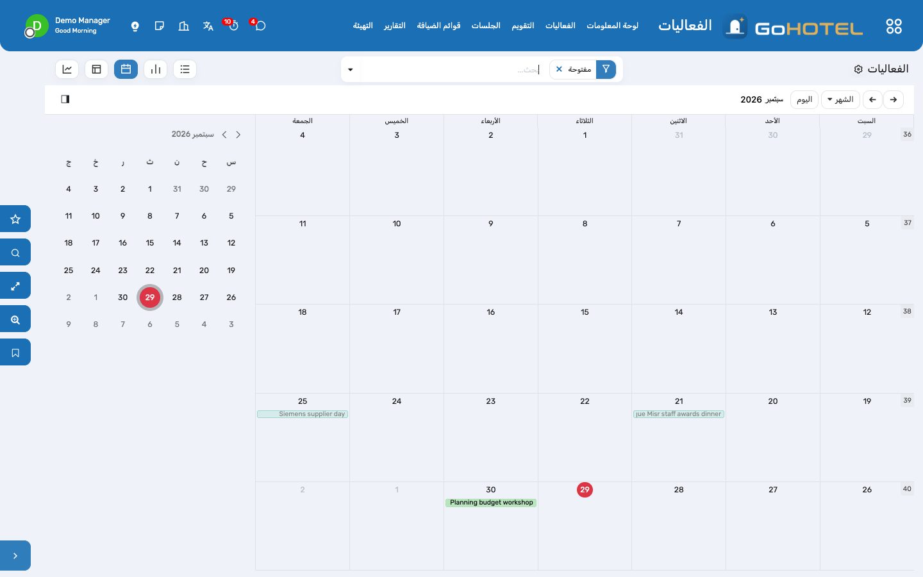923x577 pixels.
Task: Select the calendar view icon
Action: point(126,69)
